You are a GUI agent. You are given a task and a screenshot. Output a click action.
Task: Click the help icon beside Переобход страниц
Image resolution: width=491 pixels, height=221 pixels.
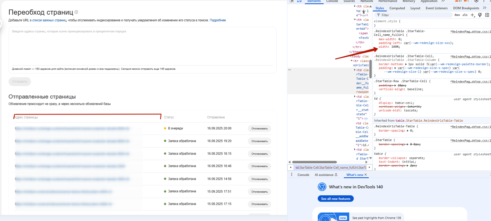[76, 12]
